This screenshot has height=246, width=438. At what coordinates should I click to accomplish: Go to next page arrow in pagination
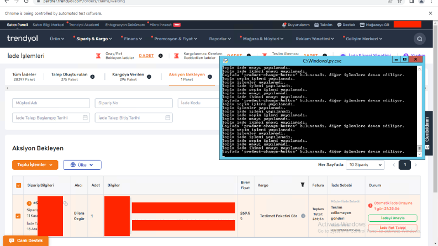click(x=416, y=165)
